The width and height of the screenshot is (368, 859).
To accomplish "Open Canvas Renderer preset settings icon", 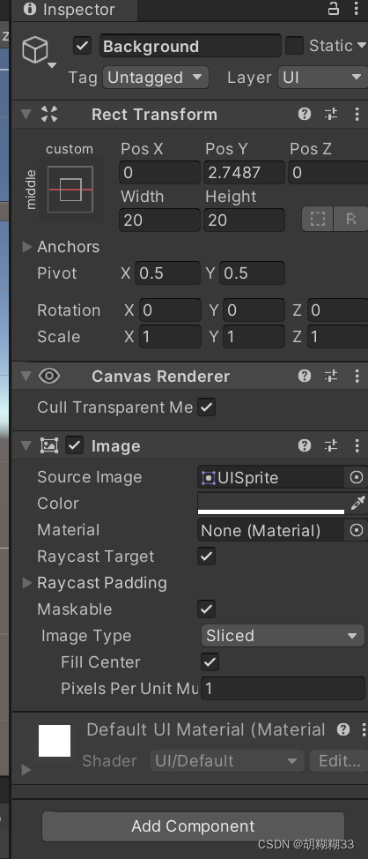I will click(x=331, y=376).
